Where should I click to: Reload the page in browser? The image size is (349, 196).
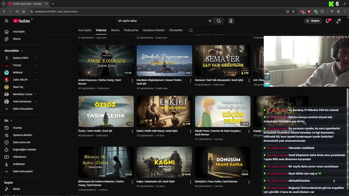point(17,11)
